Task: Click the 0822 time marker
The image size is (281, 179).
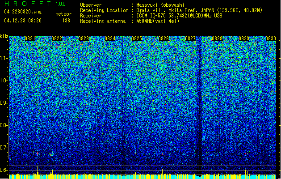Action: point(57,38)
